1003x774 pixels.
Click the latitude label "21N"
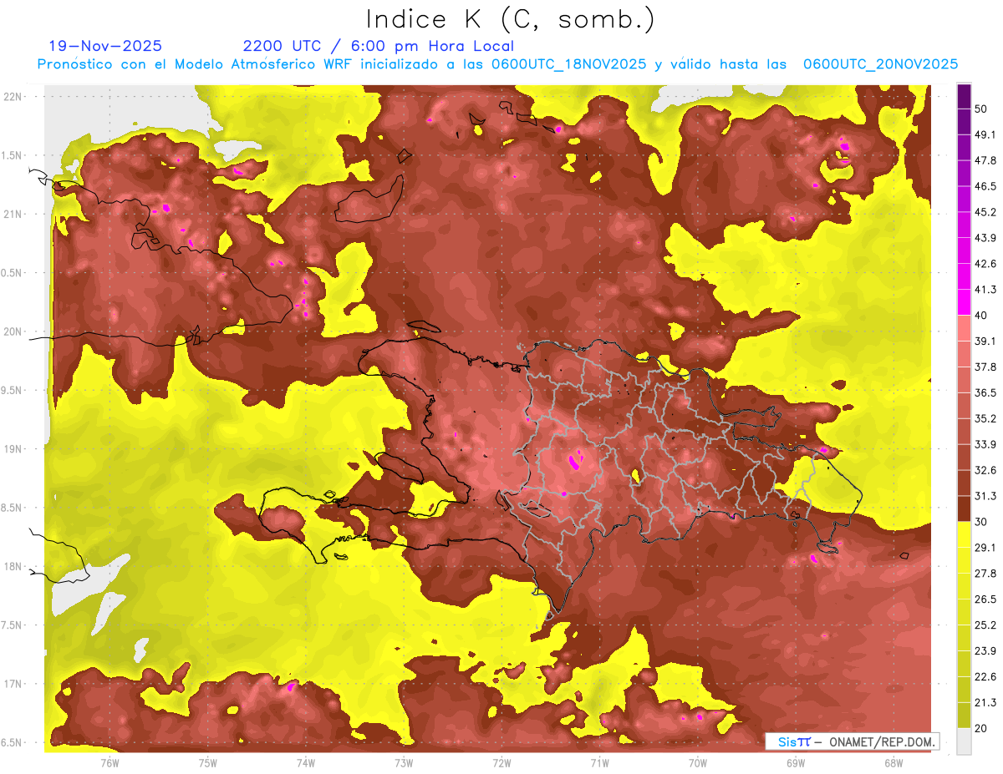[13, 214]
